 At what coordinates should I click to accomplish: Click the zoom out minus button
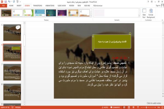[141, 107]
